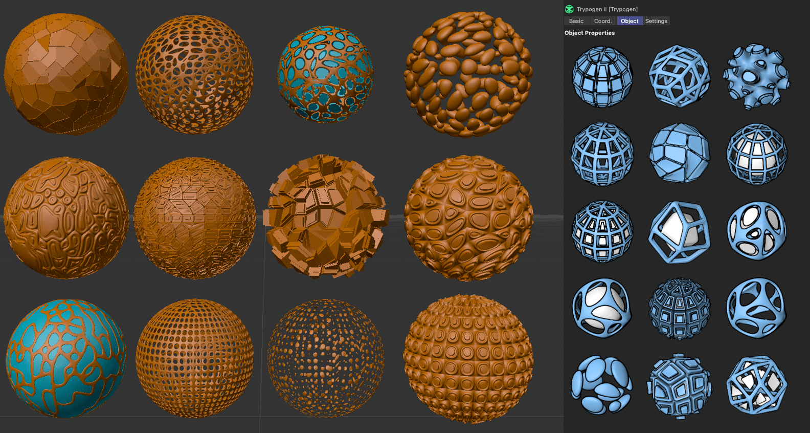This screenshot has height=433, width=810.
Task: Open the Basic tab
Action: [576, 21]
